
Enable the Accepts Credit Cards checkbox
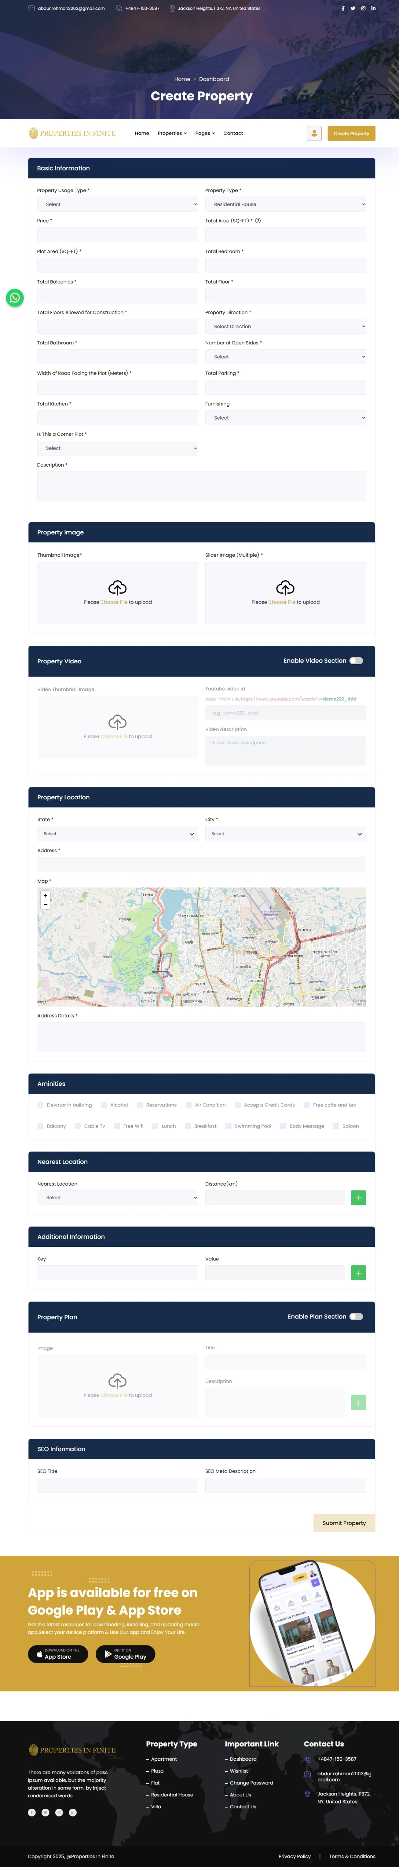pos(238,1105)
